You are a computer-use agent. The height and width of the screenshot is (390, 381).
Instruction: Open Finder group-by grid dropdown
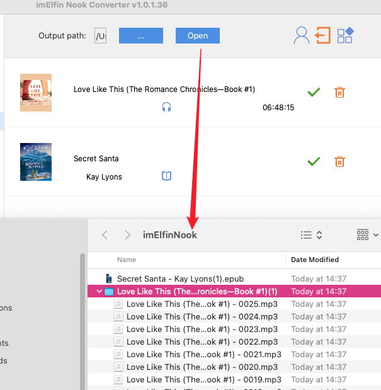[x=368, y=235]
